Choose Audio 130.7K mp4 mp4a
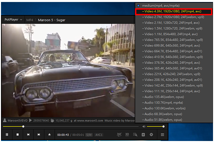This screenshot has width=215, height=143. click(x=174, y=103)
